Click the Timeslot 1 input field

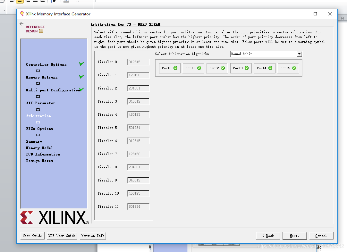(x=139, y=75)
